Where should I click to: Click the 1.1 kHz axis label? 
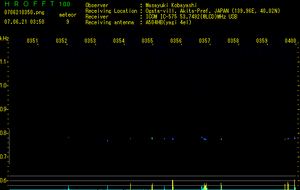(4, 62)
